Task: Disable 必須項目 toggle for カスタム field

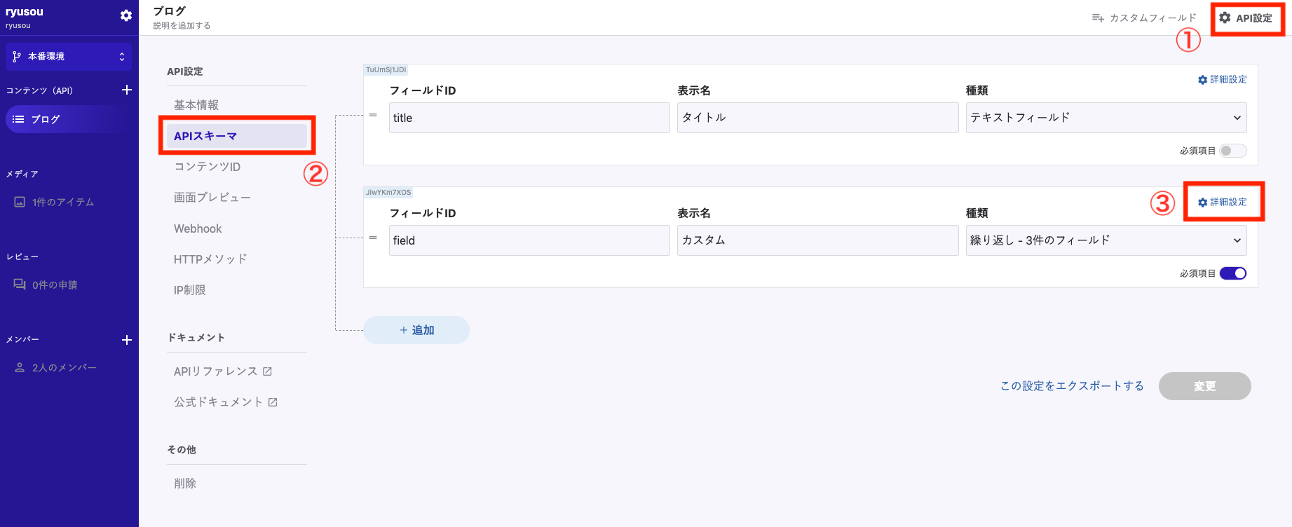Action: [x=1232, y=273]
